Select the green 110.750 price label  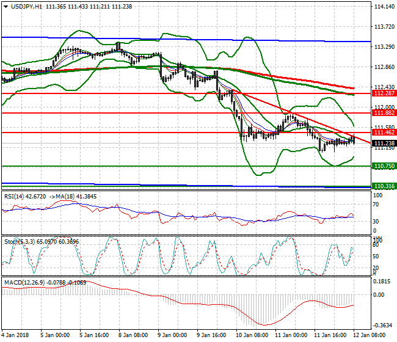(384, 166)
